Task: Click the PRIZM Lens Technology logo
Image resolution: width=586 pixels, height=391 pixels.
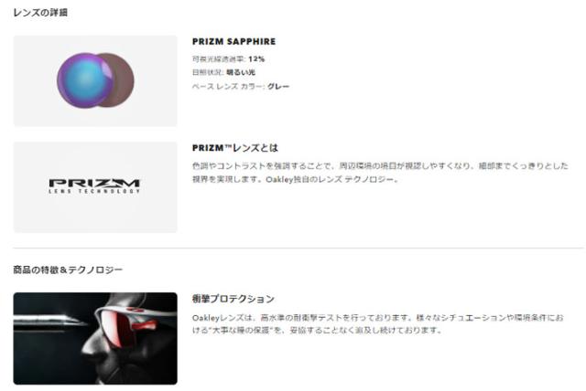Action: 94,186
